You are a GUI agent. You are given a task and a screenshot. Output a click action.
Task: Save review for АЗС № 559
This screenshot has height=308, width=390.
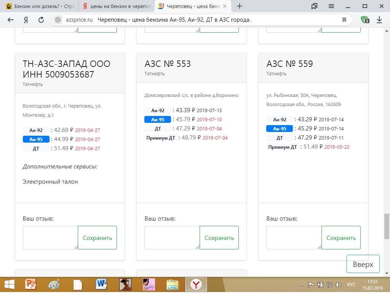341,238
